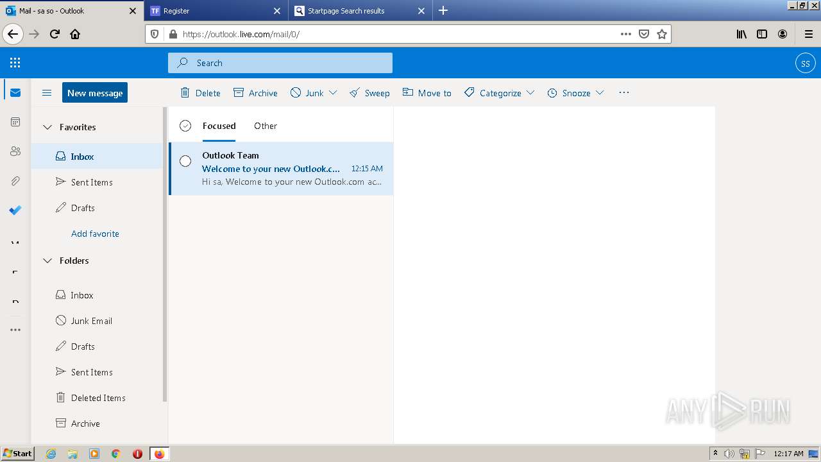821x462 pixels.
Task: Click the Archive toolbar button
Action: coord(255,93)
